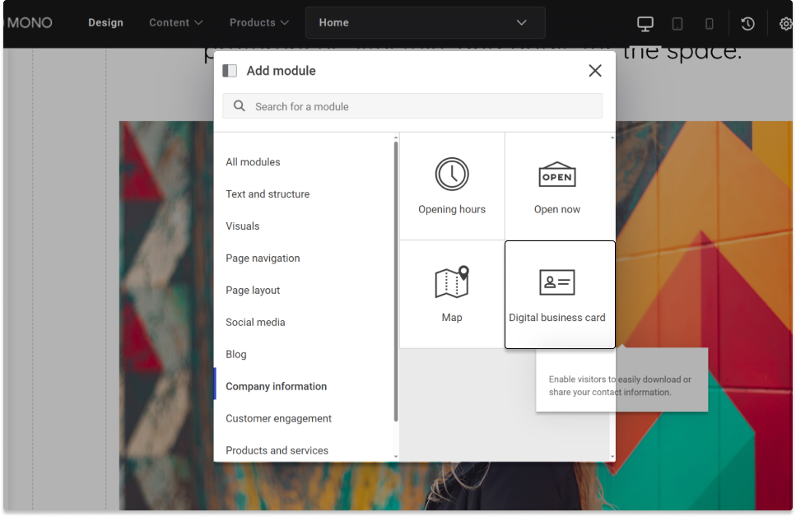Switch to tablet preview mode
The image size is (796, 517).
pos(677,22)
